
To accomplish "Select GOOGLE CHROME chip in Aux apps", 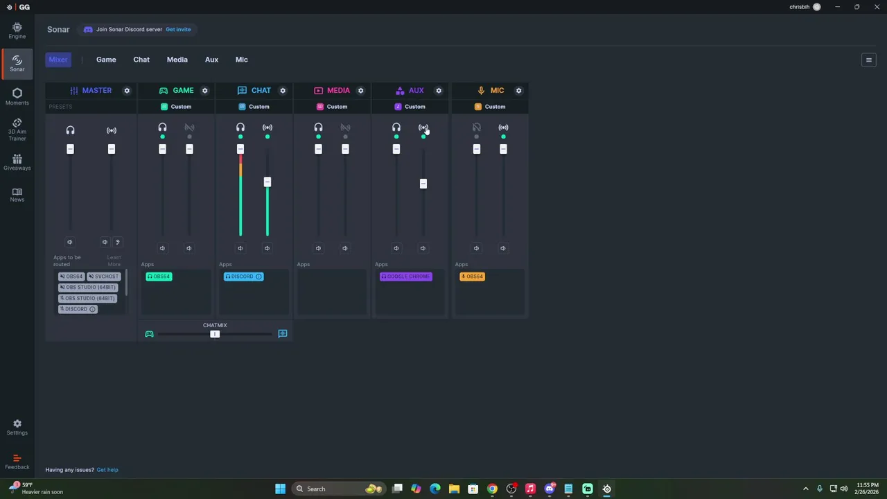I will pyautogui.click(x=406, y=277).
